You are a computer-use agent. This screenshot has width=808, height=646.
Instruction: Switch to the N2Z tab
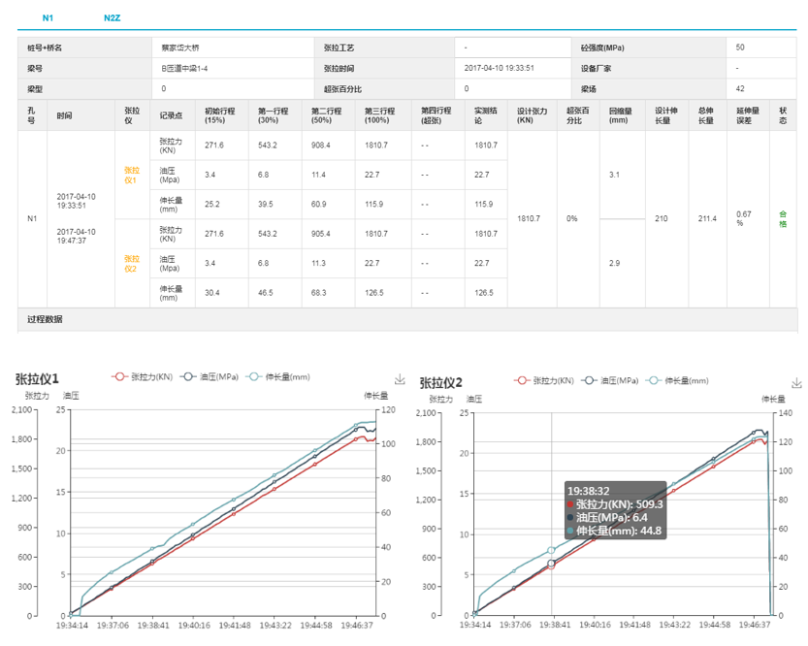[x=112, y=18]
